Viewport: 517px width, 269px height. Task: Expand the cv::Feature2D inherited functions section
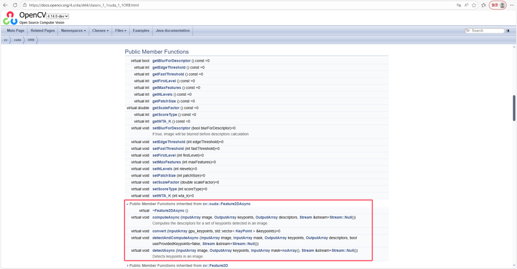pyautogui.click(x=127, y=266)
